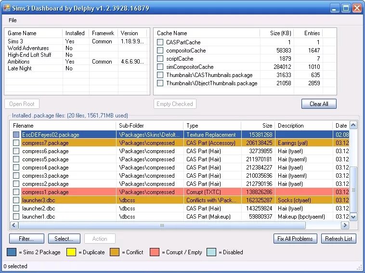The height and width of the screenshot is (273, 365).
Task: Click the Makeup (bpctyaemf) description cell
Action: click(304, 217)
